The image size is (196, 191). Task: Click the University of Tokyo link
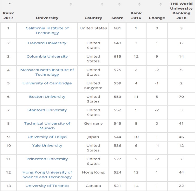47,137
